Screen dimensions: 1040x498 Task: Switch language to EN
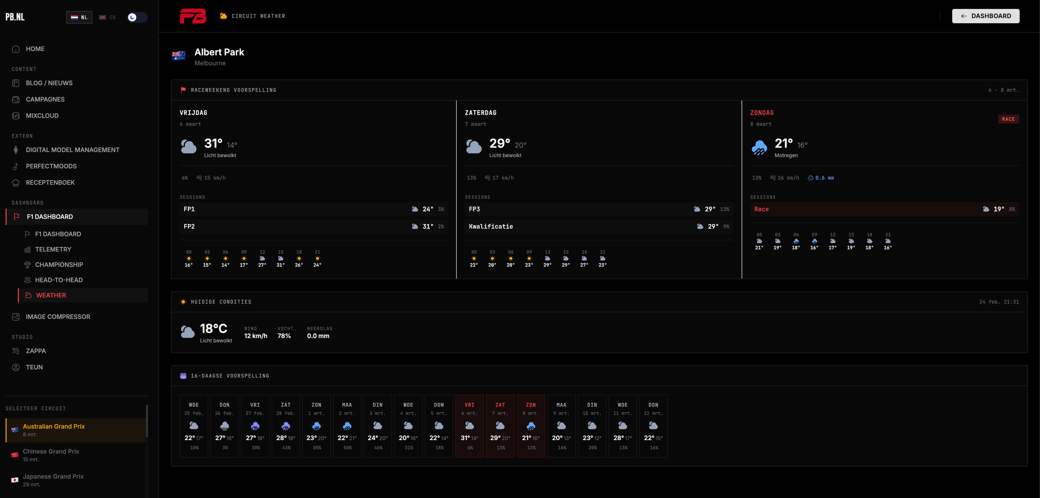point(107,17)
